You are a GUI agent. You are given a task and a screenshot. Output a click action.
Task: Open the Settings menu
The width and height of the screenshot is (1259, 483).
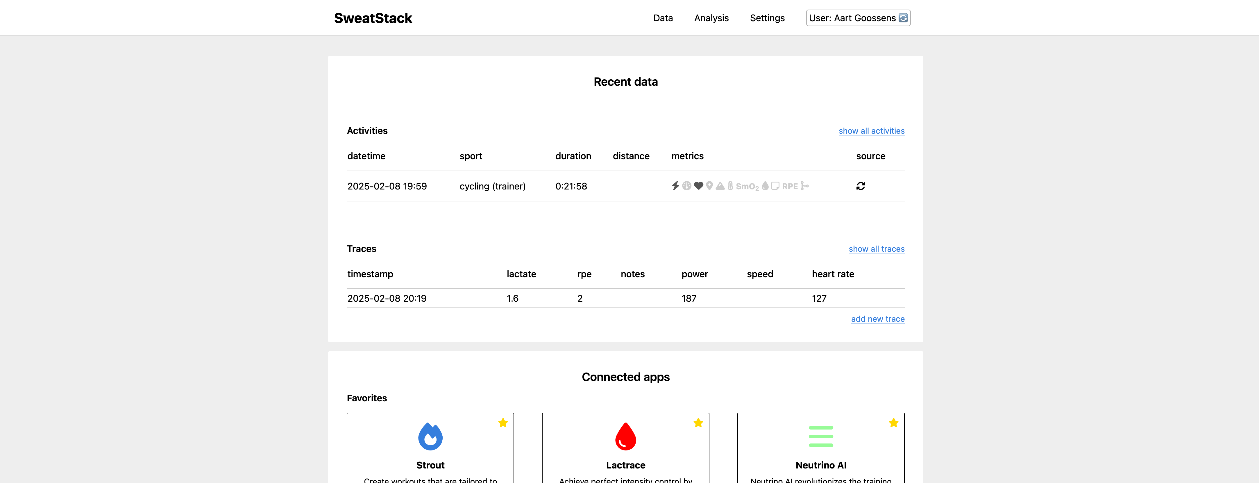point(767,18)
